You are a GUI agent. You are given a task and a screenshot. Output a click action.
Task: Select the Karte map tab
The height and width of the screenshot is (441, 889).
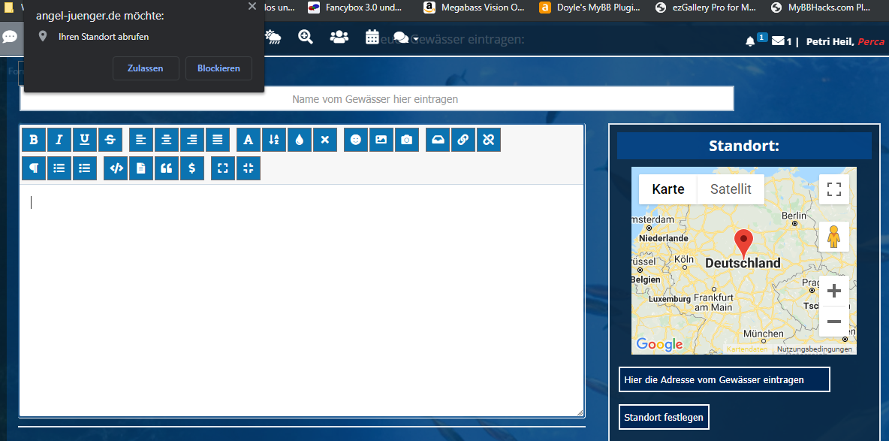click(x=668, y=189)
